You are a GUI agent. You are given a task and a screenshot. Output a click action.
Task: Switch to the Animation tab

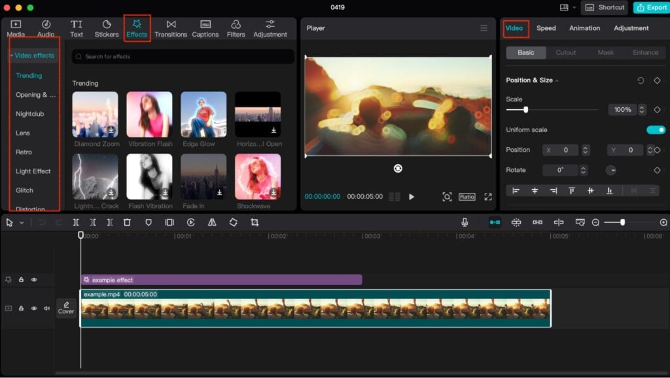click(584, 28)
